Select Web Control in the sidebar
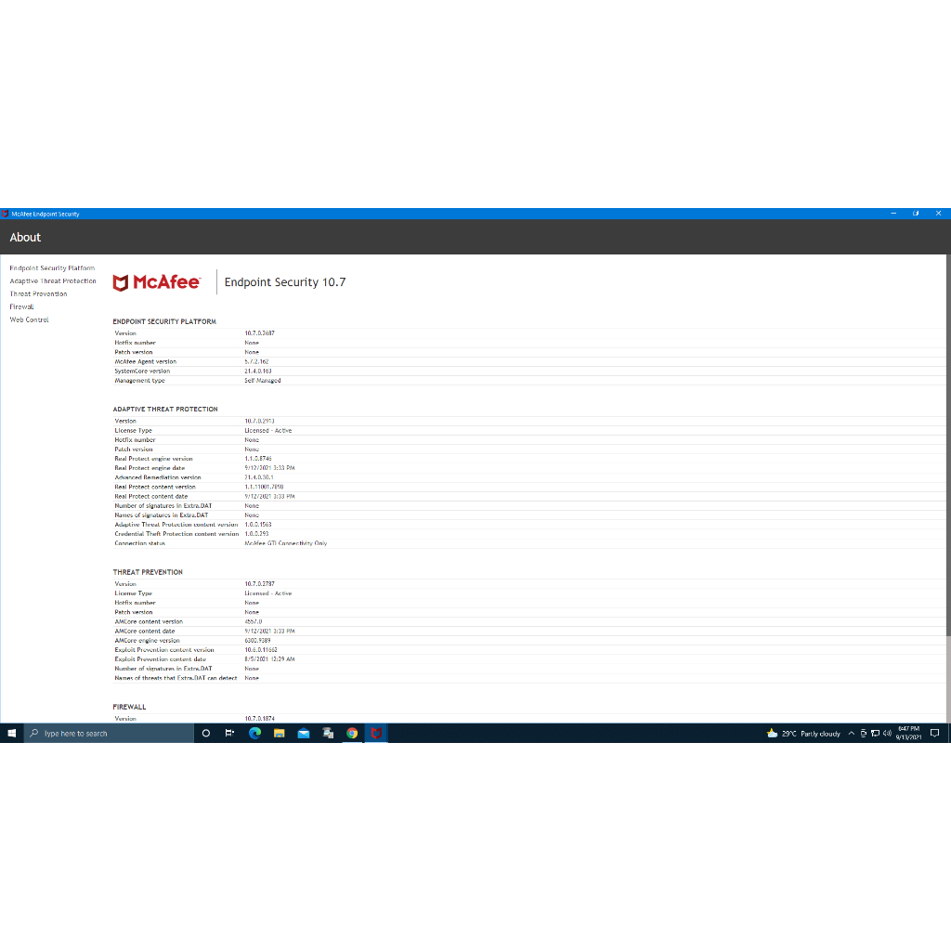Screen dimensions: 951x951 click(29, 319)
